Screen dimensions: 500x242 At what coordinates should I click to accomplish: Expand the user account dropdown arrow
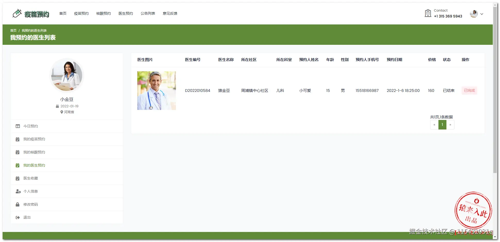(482, 14)
